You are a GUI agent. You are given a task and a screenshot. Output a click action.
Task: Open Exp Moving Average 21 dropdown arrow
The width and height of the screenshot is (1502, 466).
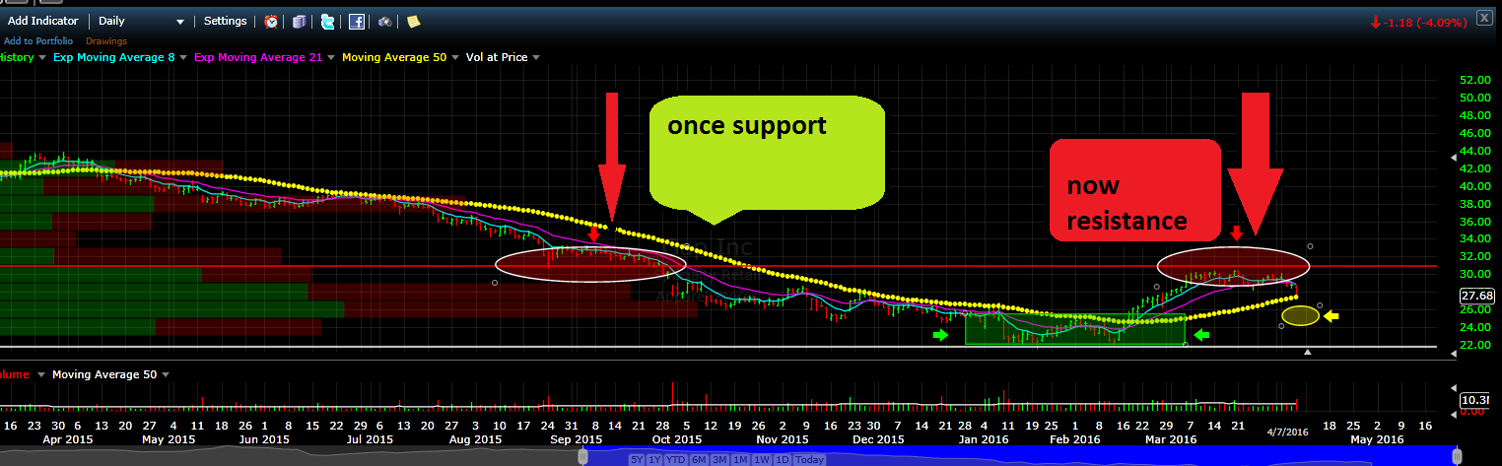coord(331,58)
